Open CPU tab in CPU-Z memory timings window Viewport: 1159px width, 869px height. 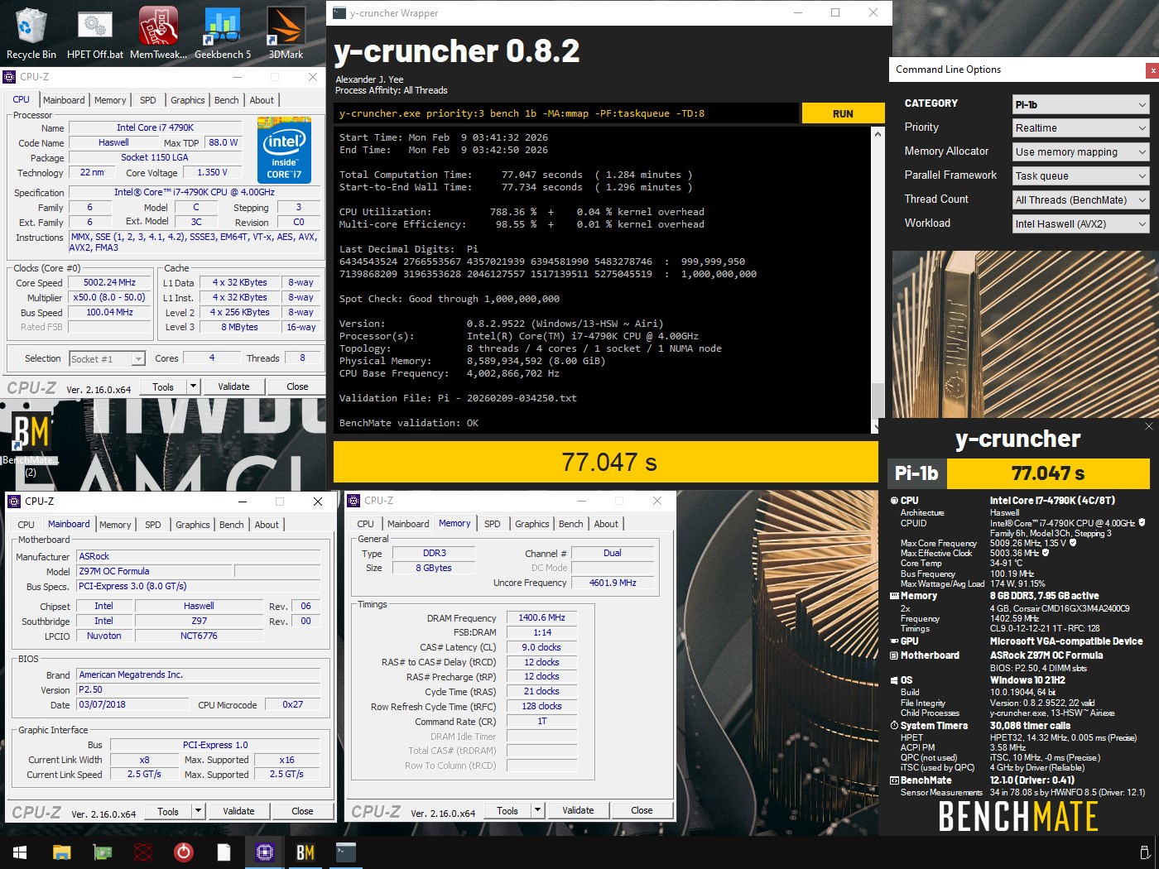(366, 524)
